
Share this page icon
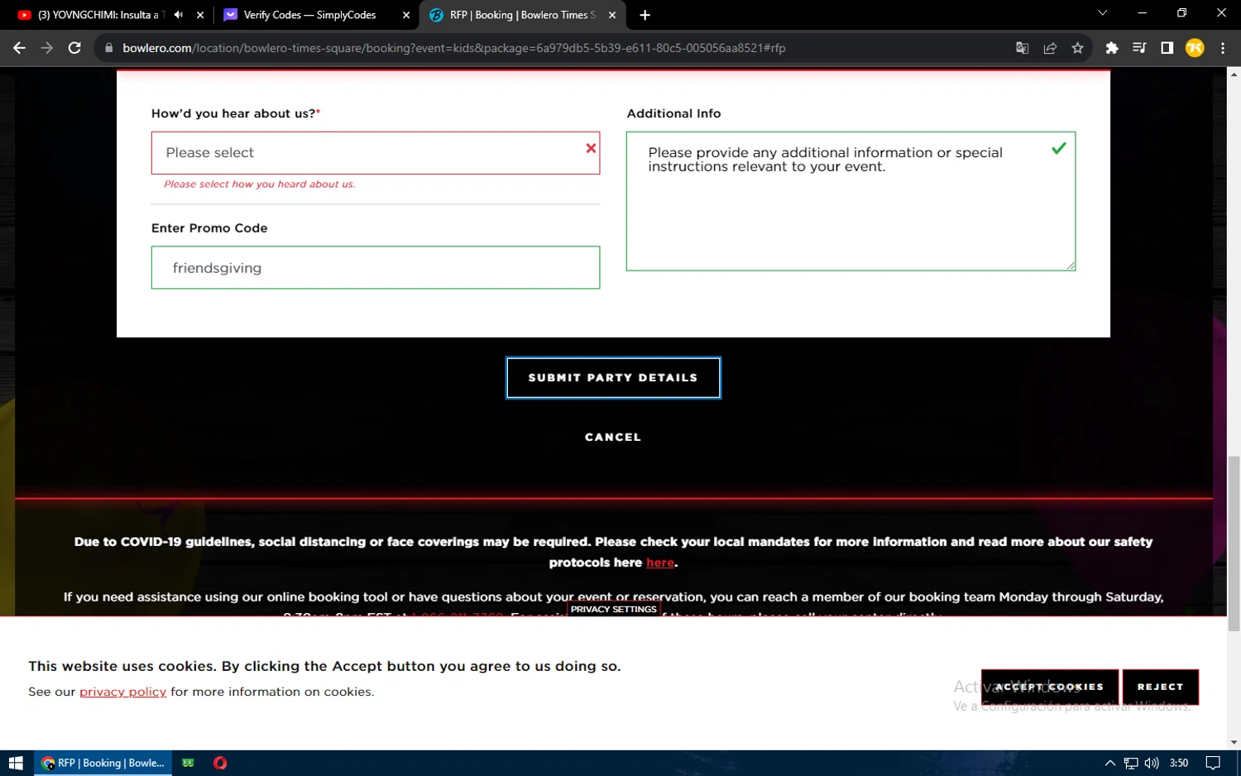[x=1050, y=48]
